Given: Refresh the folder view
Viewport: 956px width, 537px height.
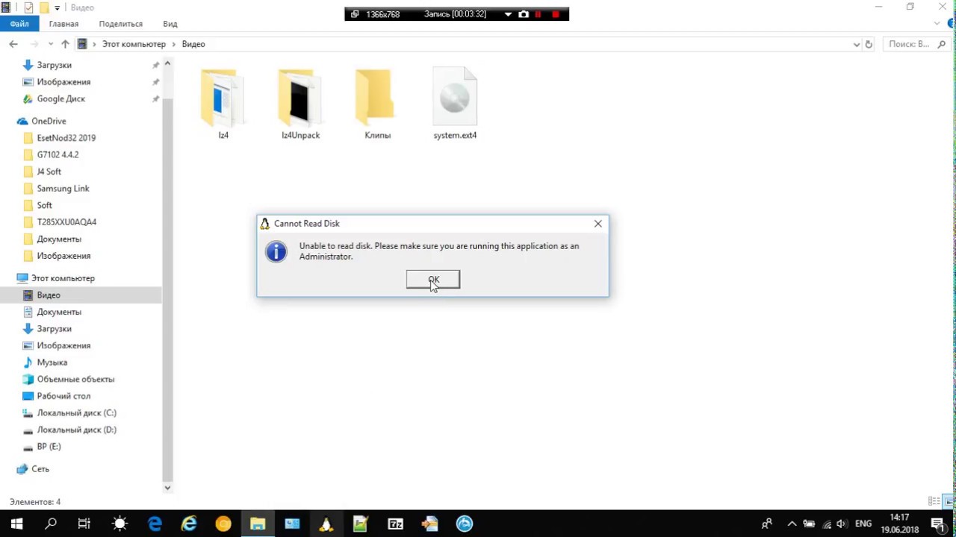Looking at the screenshot, I should click(869, 44).
